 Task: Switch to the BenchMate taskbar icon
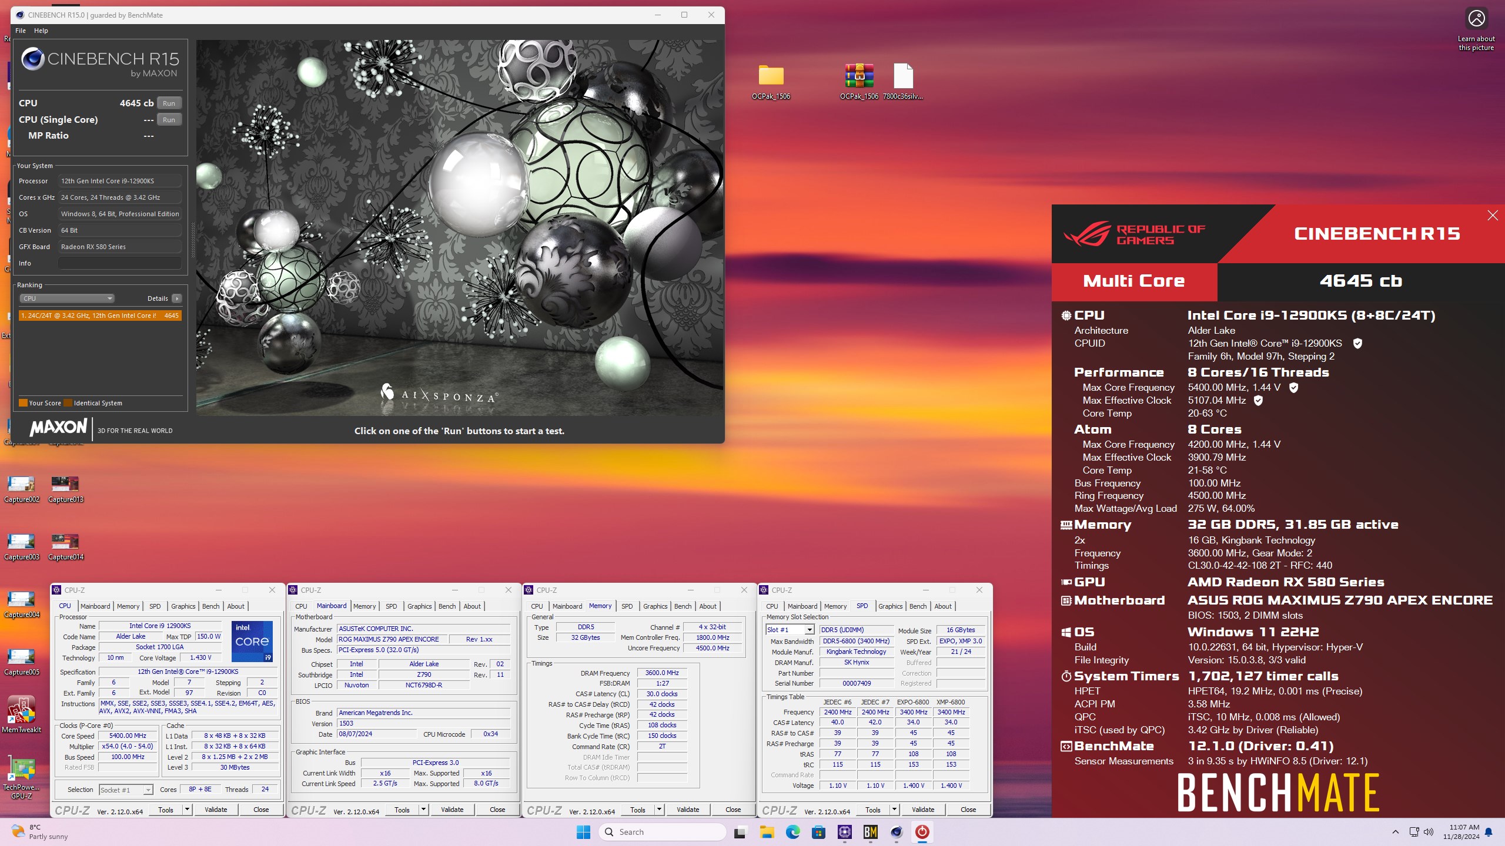click(871, 832)
